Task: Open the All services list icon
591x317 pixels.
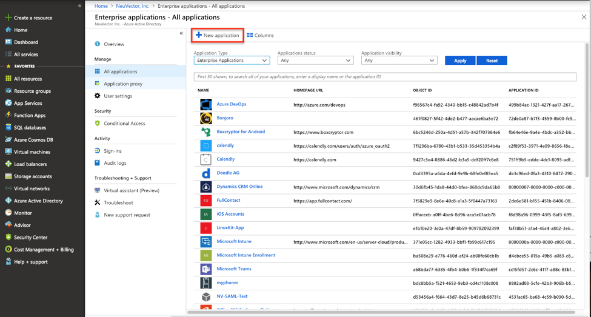Action: click(x=8, y=54)
